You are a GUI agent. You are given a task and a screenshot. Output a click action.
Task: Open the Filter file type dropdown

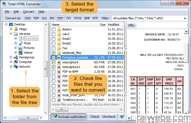185,19
